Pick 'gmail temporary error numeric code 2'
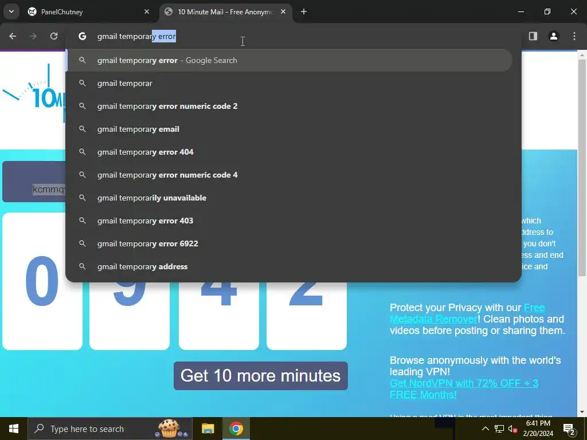587x440 pixels. 289,106
